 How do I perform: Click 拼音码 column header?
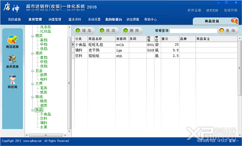[x=122, y=39]
